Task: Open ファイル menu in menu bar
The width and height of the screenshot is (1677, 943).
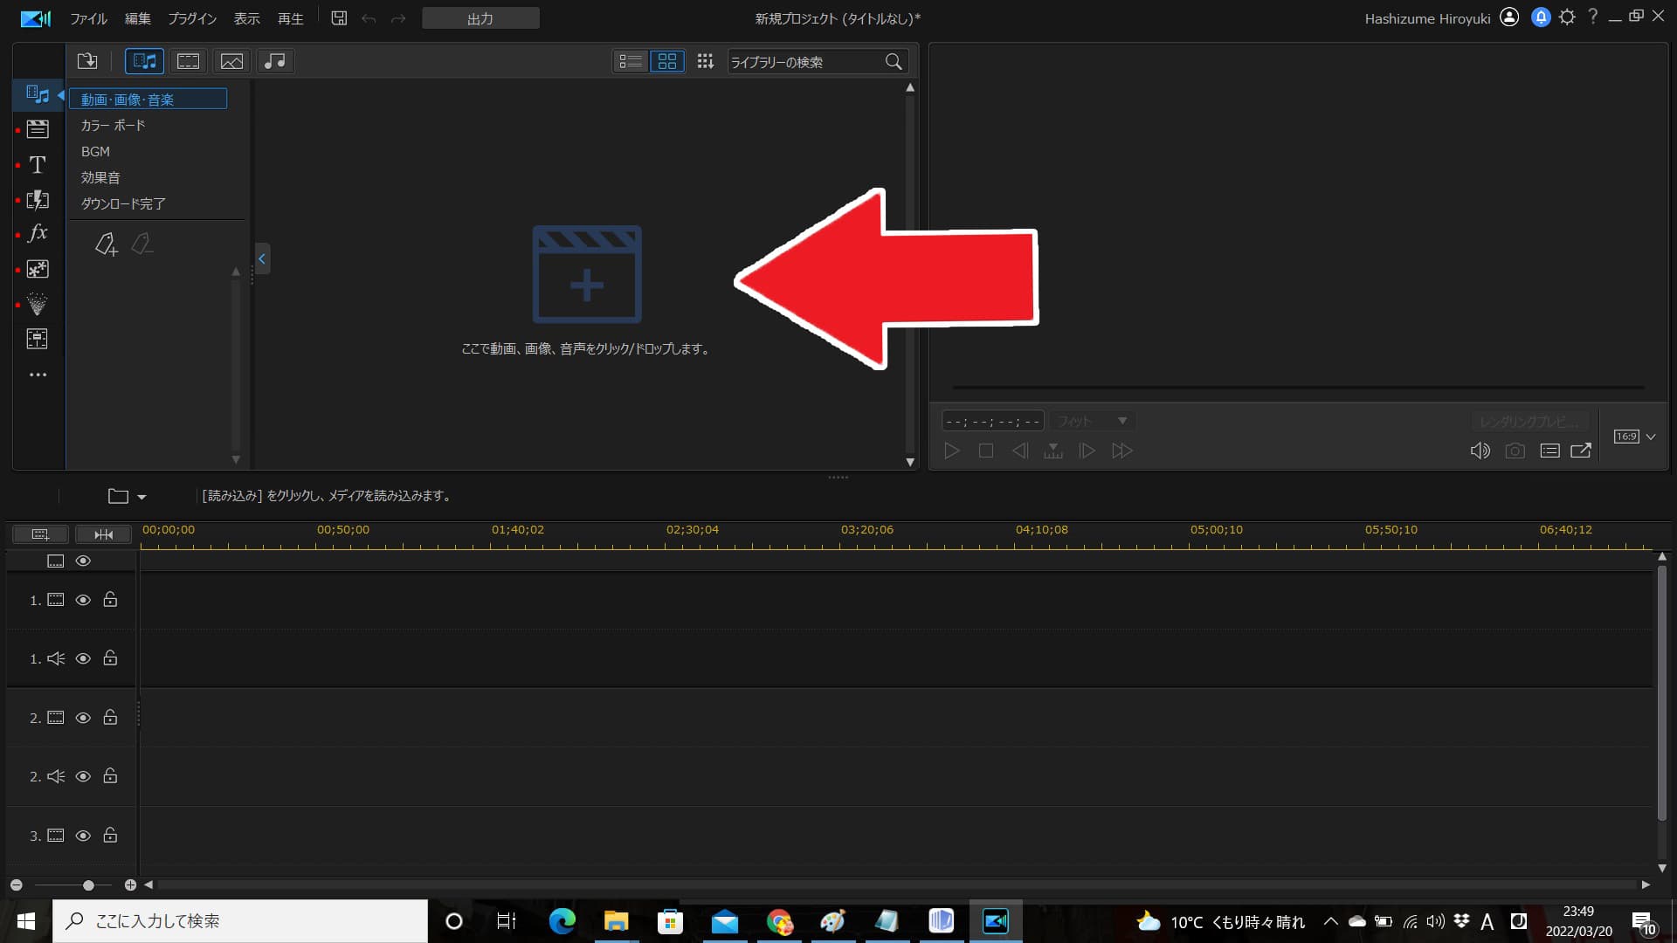Action: click(x=89, y=17)
